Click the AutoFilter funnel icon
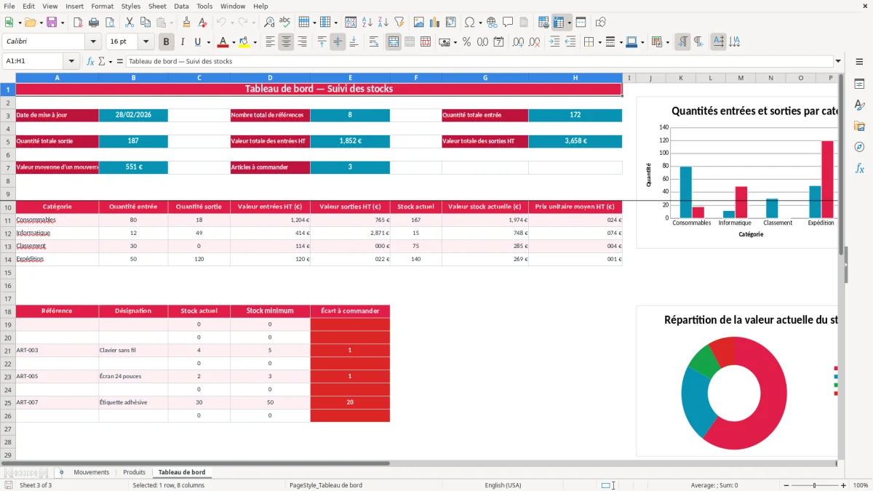 coord(399,23)
